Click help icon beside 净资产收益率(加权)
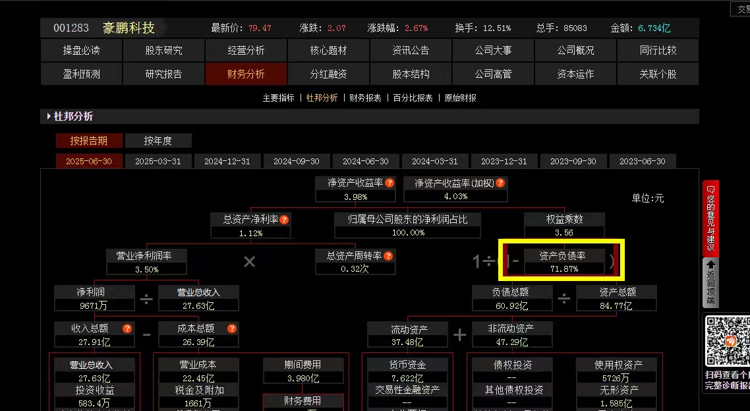 500,183
